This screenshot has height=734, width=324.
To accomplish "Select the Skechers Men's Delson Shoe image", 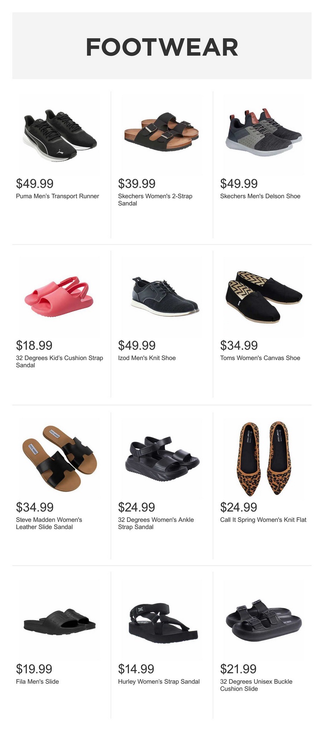I will [x=264, y=134].
